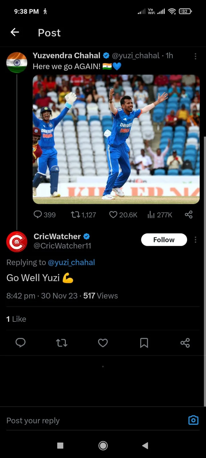
Task: Like CricWatcher's reply
Action: pos(103,343)
